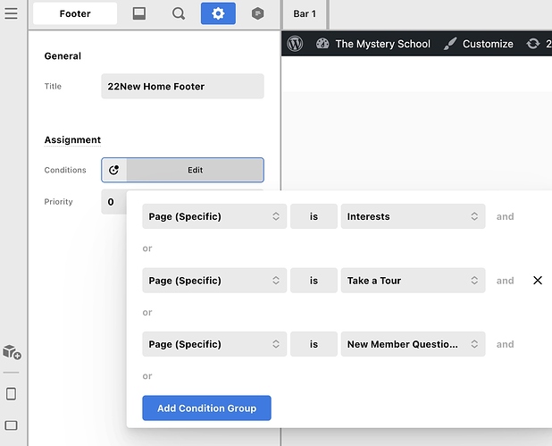Screen dimensions: 552x446
Task: Select the Footer tab button
Action: [75, 13]
